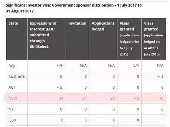Image resolution: width=170 pixels, height=127 pixels.
Task: Select the Any row label
Action: pos(12,66)
